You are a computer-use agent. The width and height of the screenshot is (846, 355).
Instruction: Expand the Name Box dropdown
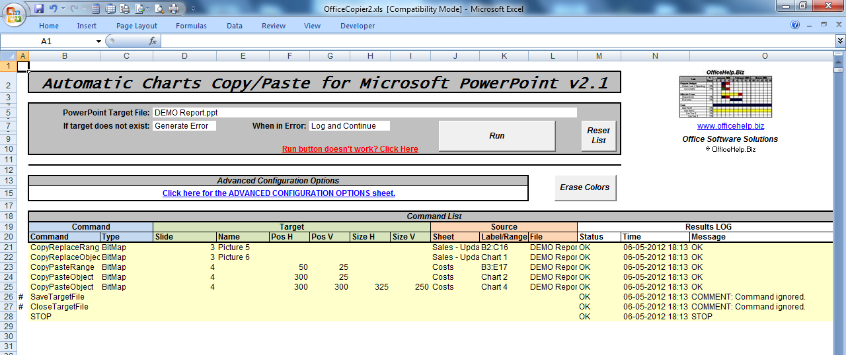[98, 41]
